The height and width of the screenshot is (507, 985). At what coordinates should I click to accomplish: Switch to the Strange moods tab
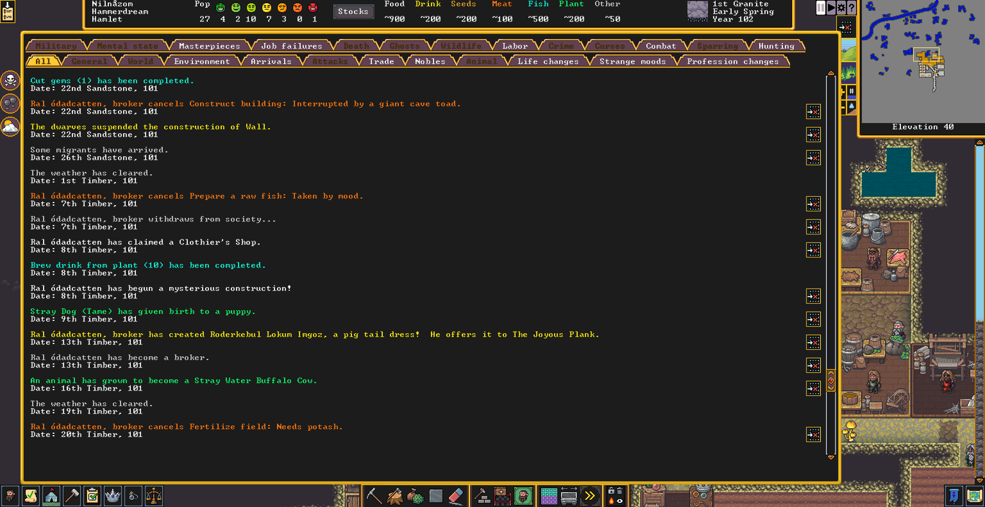pyautogui.click(x=633, y=62)
